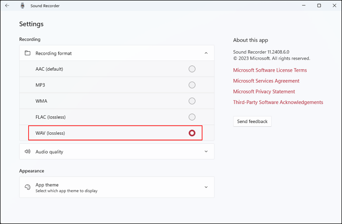Click the 'MP3' option text
Viewport: 342px width, 224px height.
pos(40,85)
